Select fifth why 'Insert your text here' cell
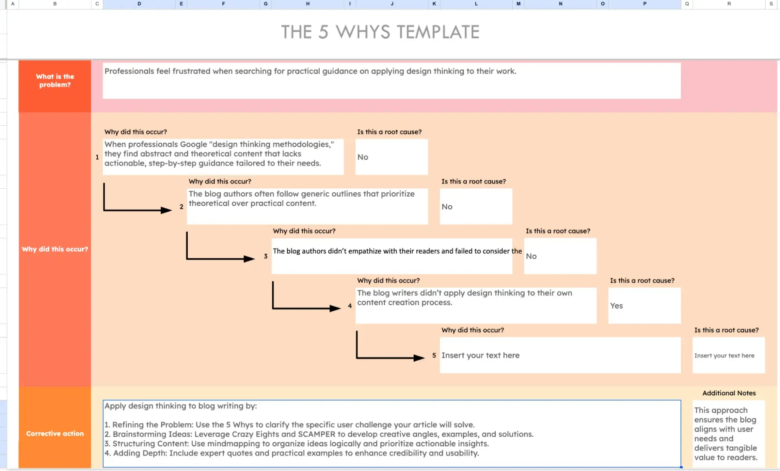 click(560, 355)
